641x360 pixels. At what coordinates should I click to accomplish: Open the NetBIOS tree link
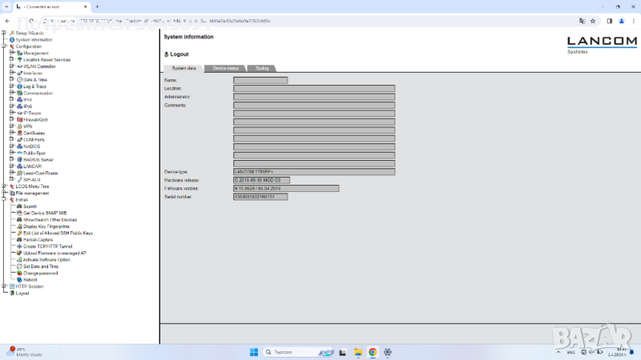[x=31, y=146]
